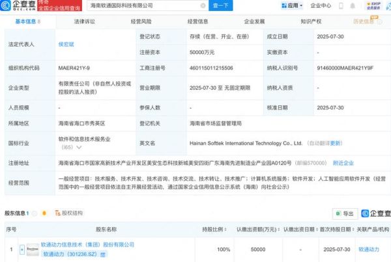Screen dimensions: 391x262
Task: Clear the search box with the X icon
Action: click(x=203, y=5)
